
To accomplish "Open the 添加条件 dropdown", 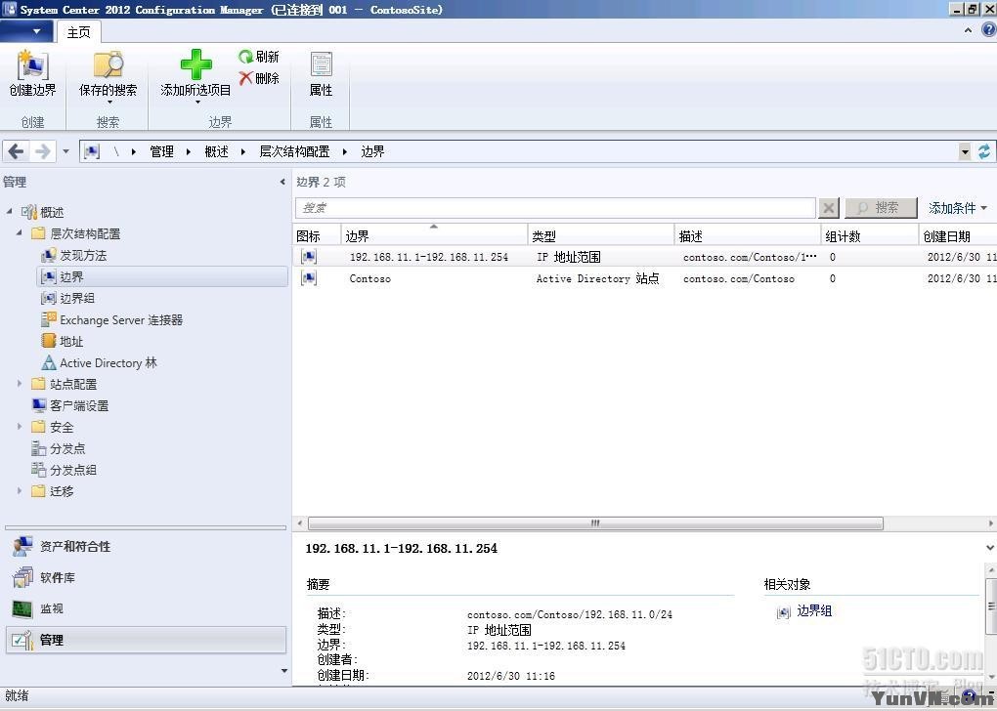I will (958, 208).
